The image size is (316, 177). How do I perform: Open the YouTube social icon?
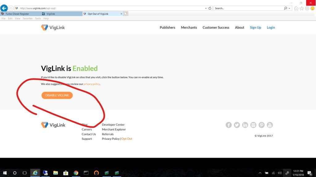coord(270,125)
